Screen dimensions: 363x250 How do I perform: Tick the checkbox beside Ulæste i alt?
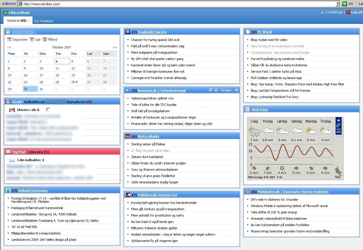click(48, 110)
